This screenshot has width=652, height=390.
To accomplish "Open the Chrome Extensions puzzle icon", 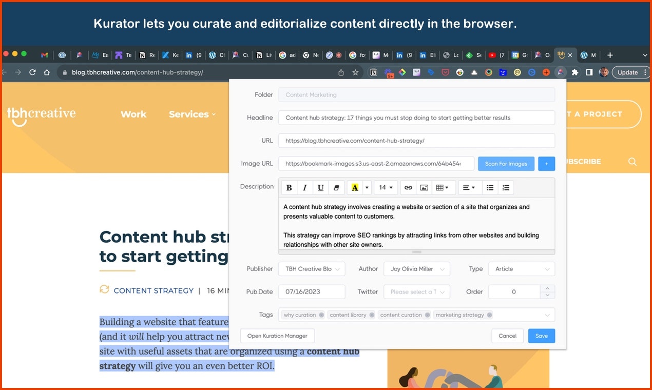I will pos(575,72).
